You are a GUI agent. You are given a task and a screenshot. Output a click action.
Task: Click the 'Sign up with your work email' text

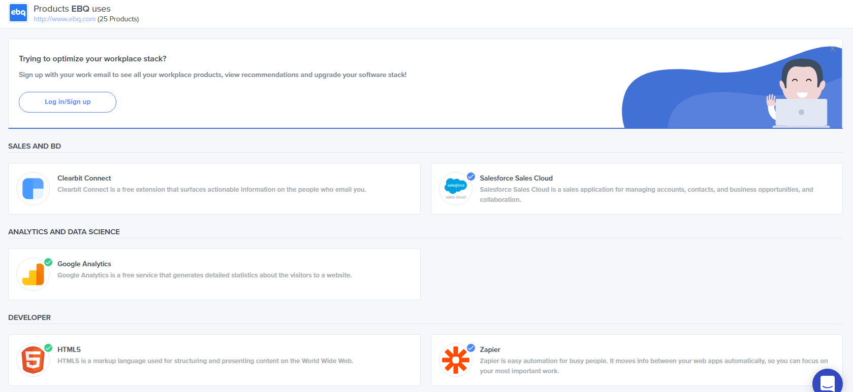(x=213, y=75)
